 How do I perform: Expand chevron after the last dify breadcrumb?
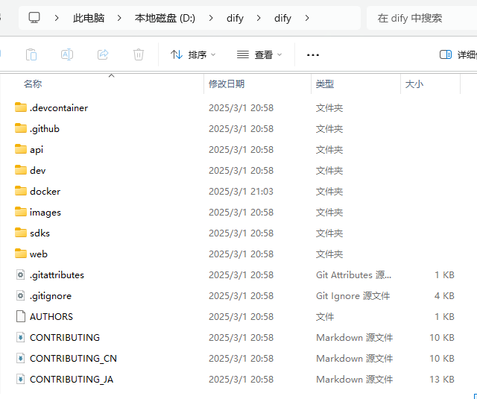coord(307,18)
